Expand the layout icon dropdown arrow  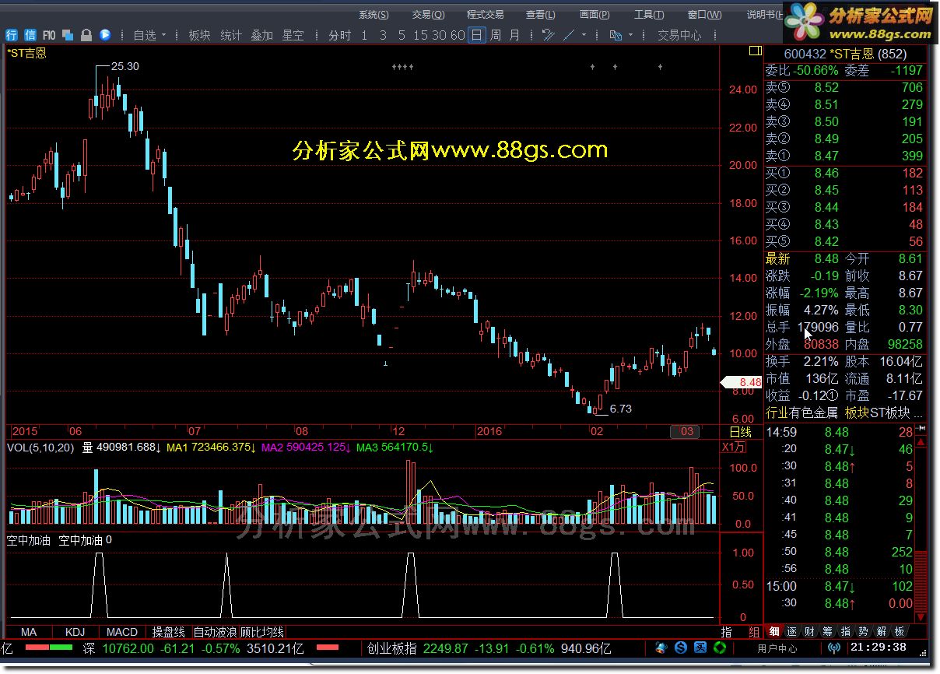point(631,35)
